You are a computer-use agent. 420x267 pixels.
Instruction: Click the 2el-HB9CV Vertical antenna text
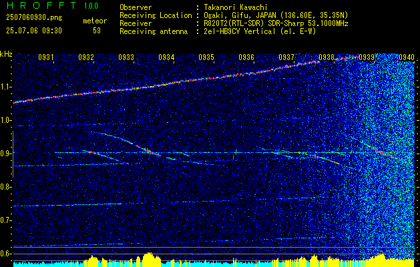(x=260, y=31)
